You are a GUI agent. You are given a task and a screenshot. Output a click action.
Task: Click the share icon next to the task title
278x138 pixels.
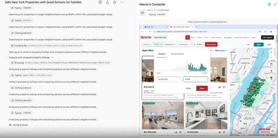point(108,2)
